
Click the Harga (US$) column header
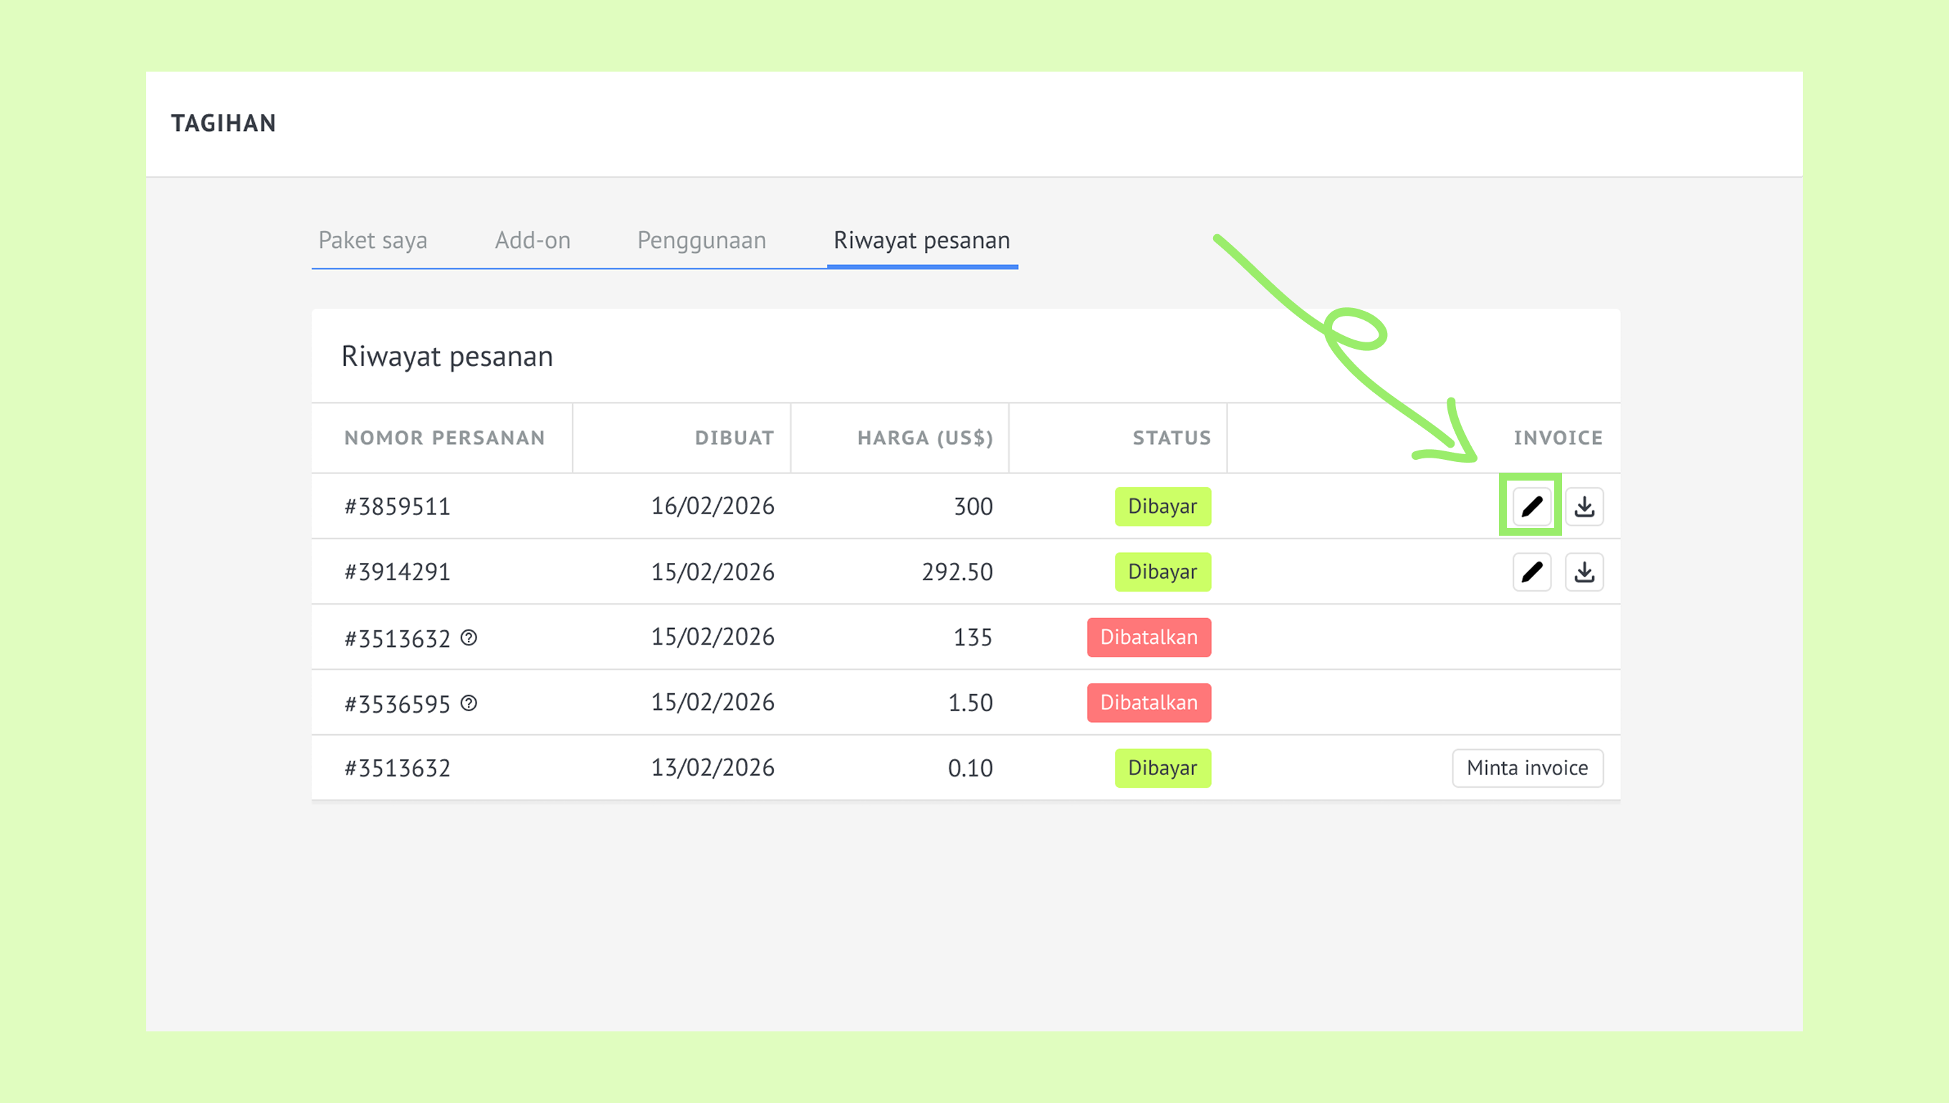coord(925,438)
